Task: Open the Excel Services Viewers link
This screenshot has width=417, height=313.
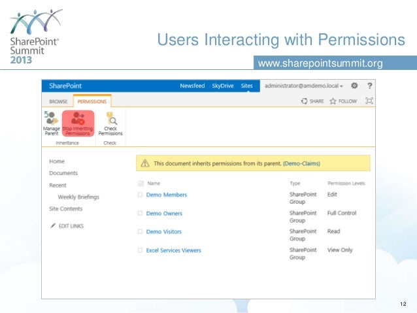Action: tap(173, 250)
